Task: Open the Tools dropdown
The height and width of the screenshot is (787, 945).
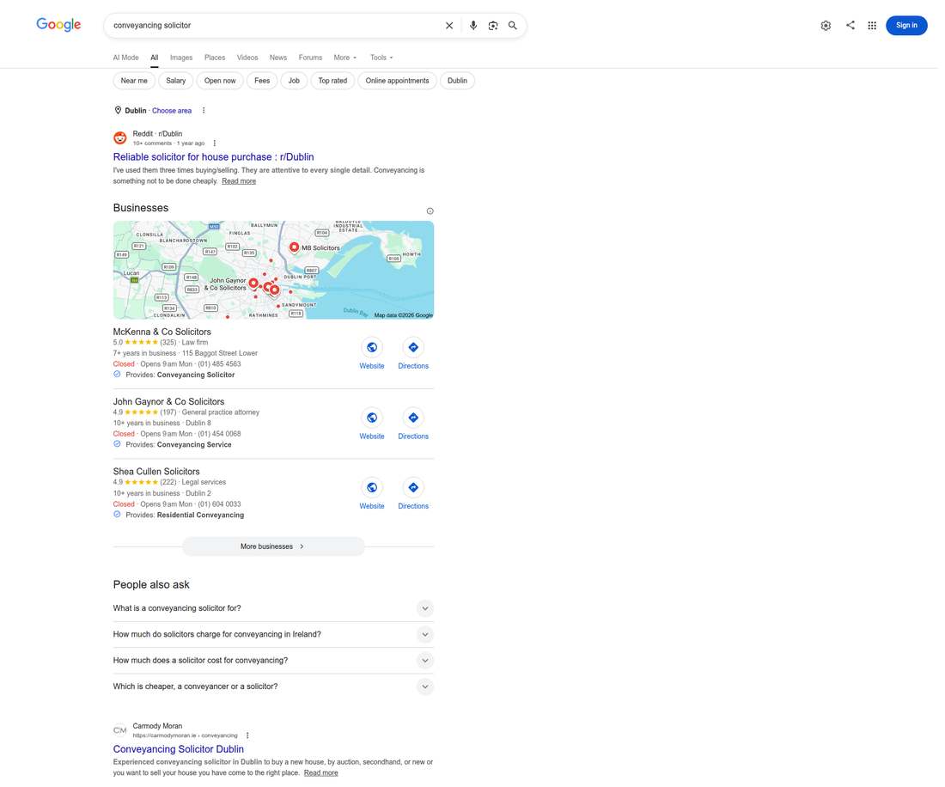Action: click(x=381, y=58)
